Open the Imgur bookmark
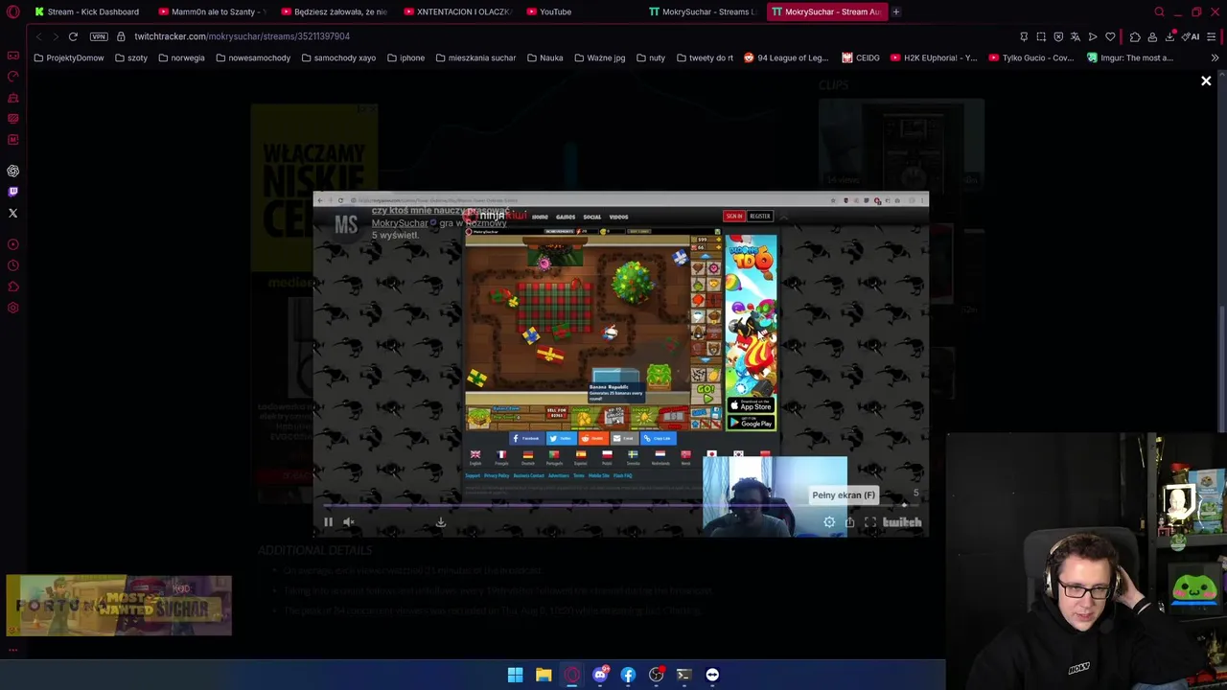This screenshot has width=1227, height=690. tap(1130, 57)
